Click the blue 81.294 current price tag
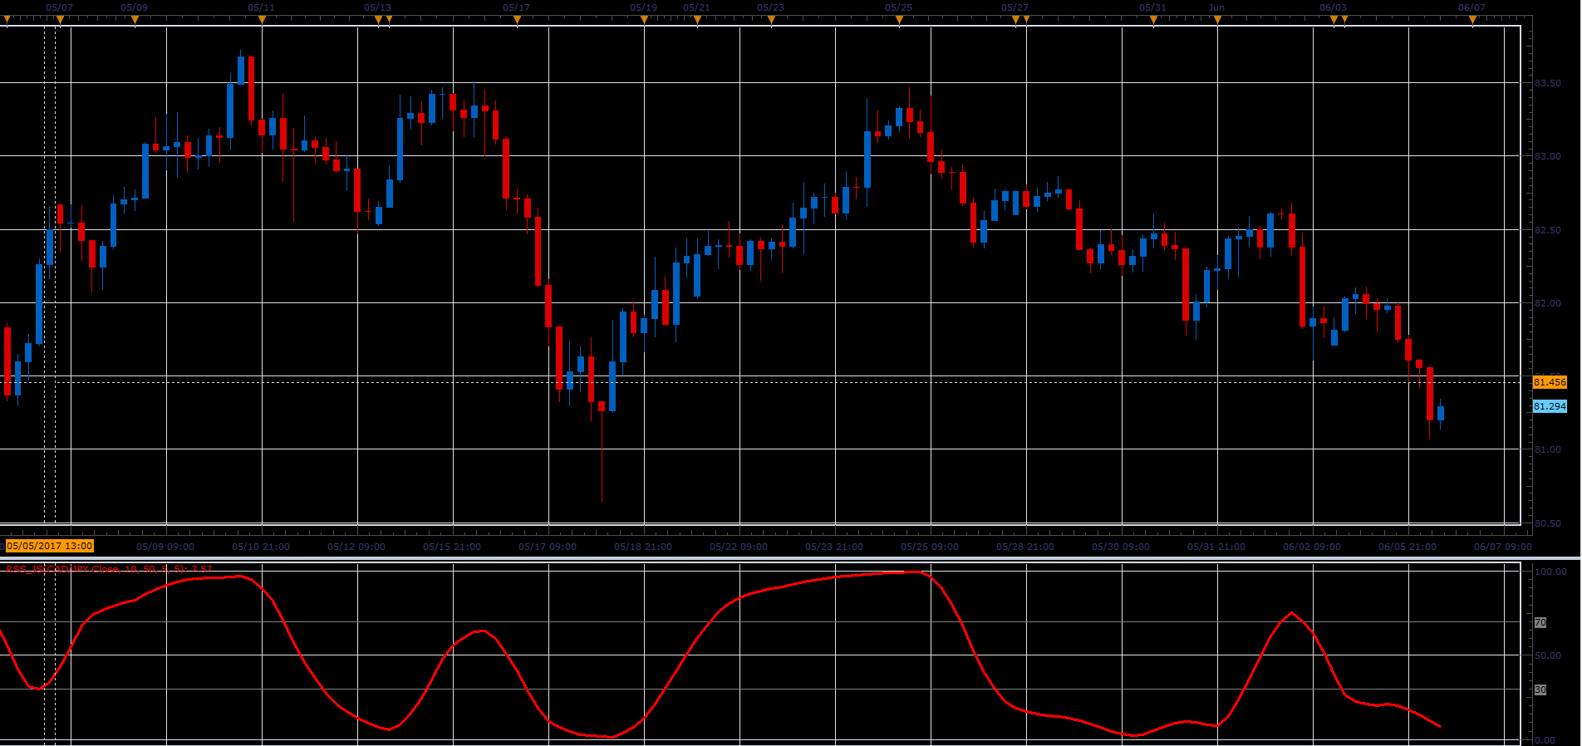The image size is (1582, 746). (x=1550, y=406)
